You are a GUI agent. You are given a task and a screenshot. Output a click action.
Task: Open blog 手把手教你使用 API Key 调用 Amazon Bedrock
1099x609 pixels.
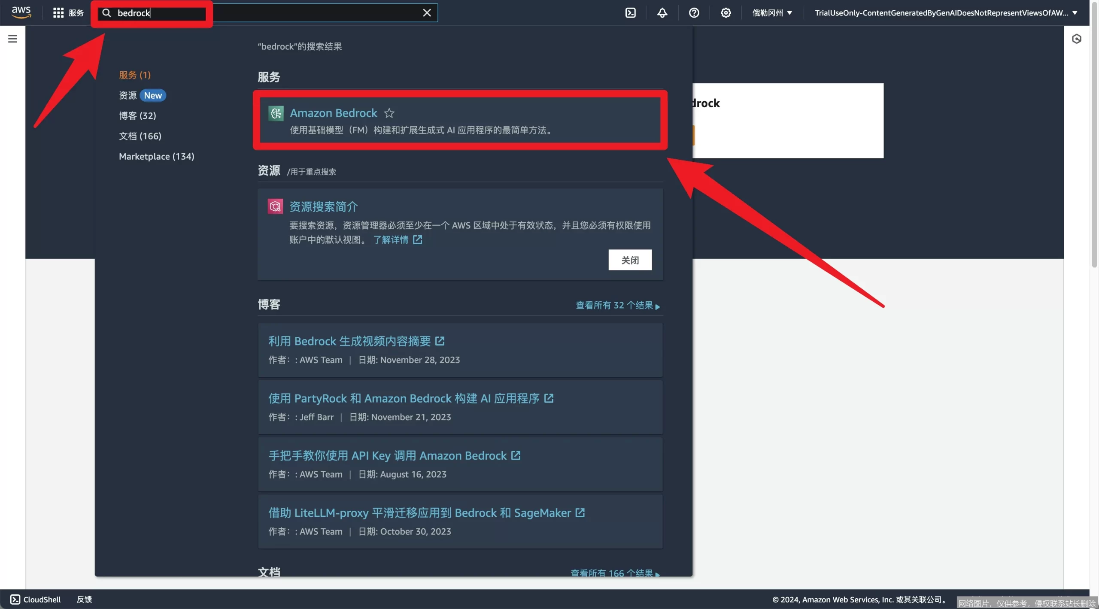(x=388, y=455)
